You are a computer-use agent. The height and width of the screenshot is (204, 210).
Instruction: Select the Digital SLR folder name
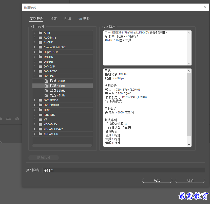point(51,52)
